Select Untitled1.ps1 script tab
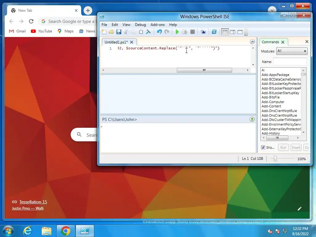This screenshot has height=237, width=316. click(116, 42)
